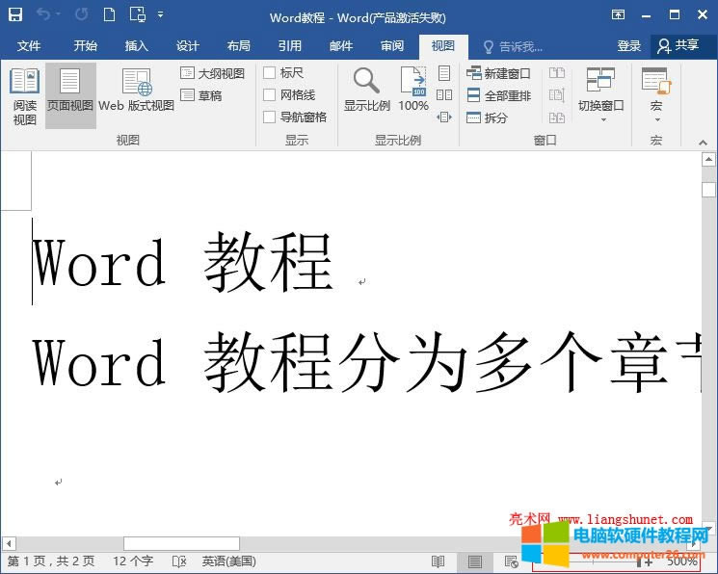The width and height of the screenshot is (718, 574).
Task: Enable the Ruler (标尺) checkbox
Action: [270, 73]
